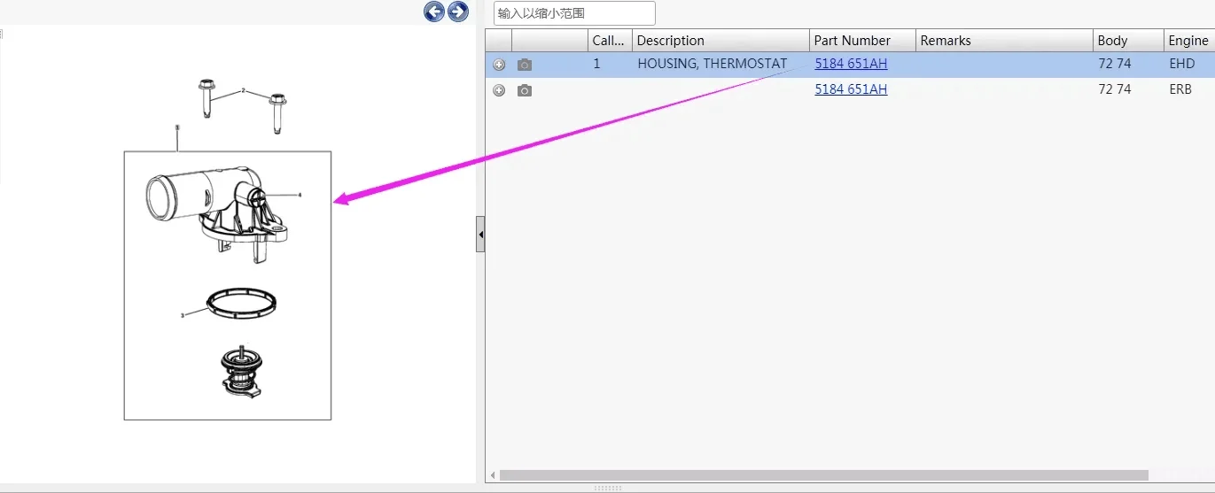Screen dimensions: 1215x493
Task: Focus the filter search input field
Action: [x=574, y=13]
